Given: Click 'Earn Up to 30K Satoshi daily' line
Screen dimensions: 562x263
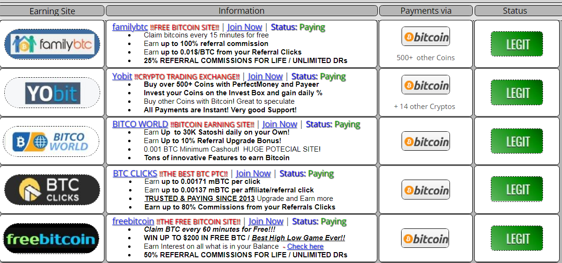Looking at the screenshot, I should (x=216, y=132).
